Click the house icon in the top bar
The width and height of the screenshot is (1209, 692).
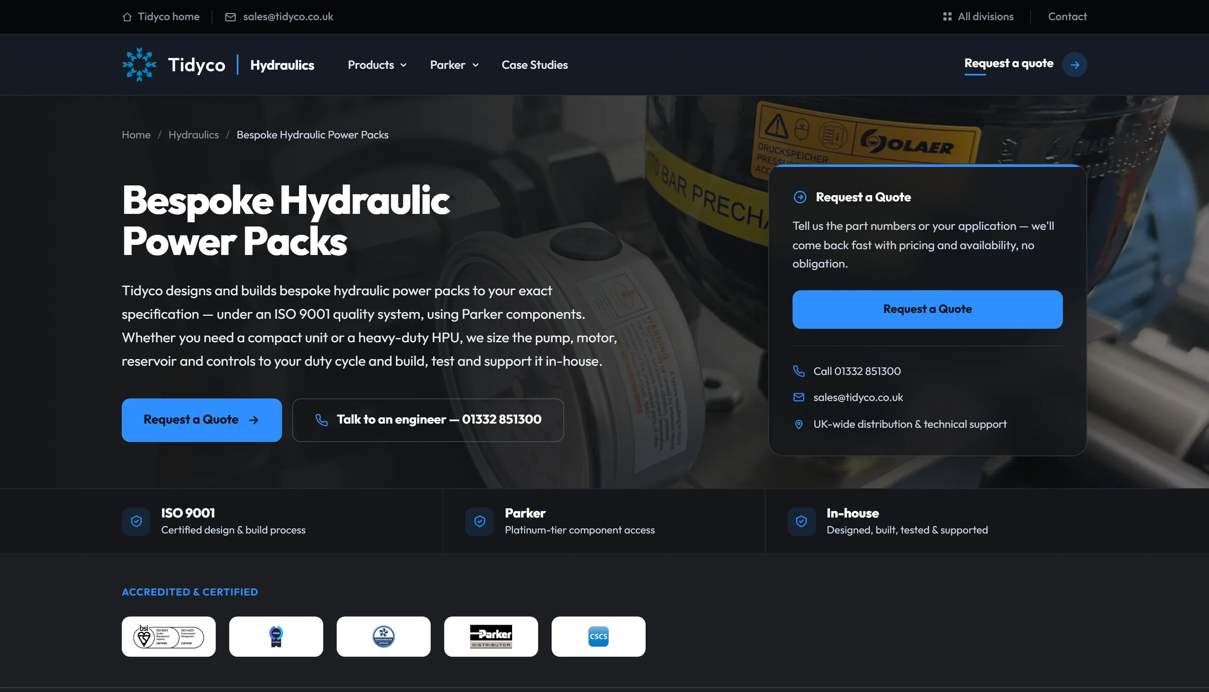point(127,17)
